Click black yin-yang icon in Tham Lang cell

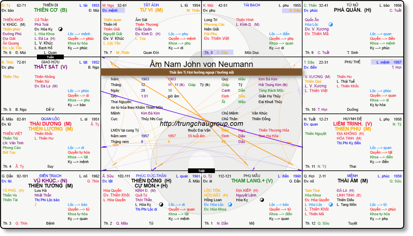262,200
